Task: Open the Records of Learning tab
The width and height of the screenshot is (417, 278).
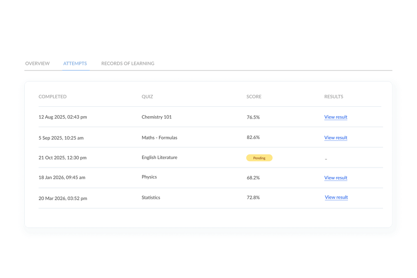Action: [128, 64]
